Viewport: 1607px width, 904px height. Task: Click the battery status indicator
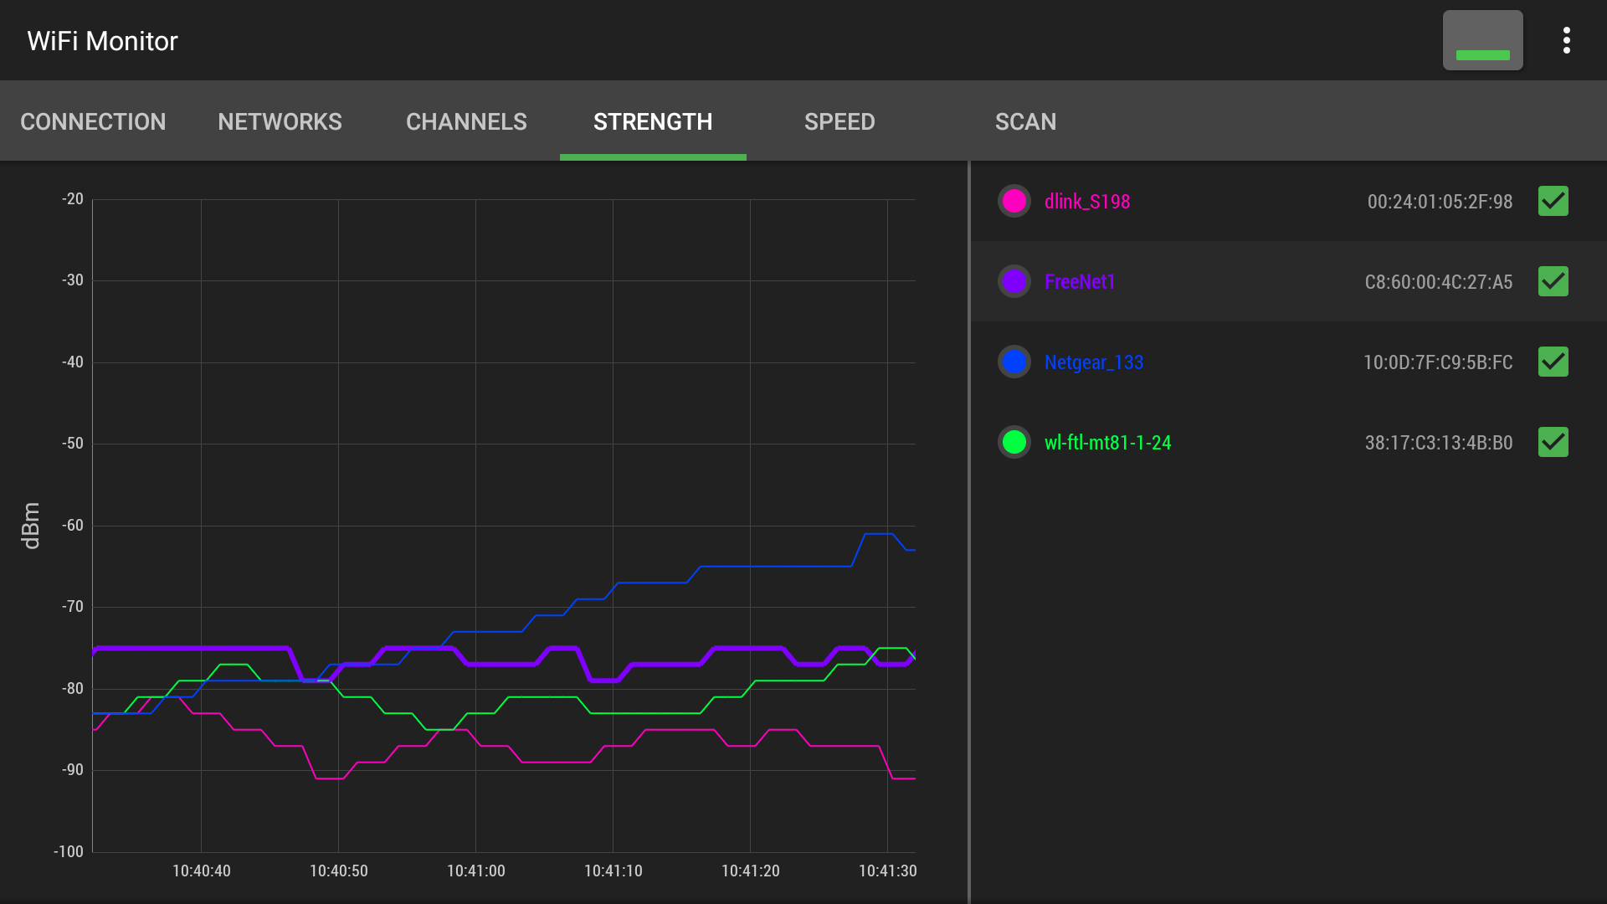point(1482,39)
